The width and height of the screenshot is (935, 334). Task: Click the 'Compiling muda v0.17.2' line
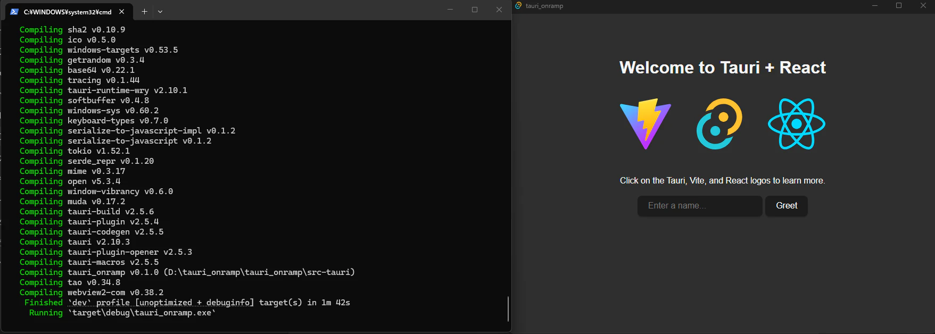tap(72, 202)
